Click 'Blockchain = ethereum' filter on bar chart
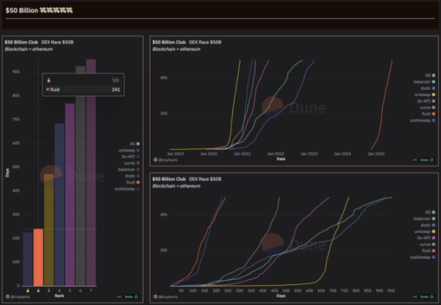The image size is (441, 305). [x=29, y=49]
